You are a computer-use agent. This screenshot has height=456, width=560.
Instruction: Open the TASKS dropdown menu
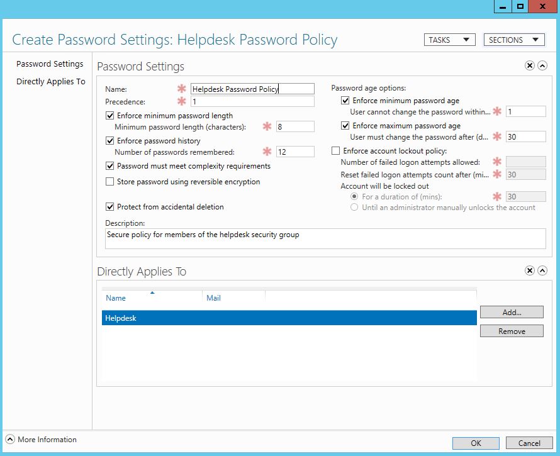(449, 40)
